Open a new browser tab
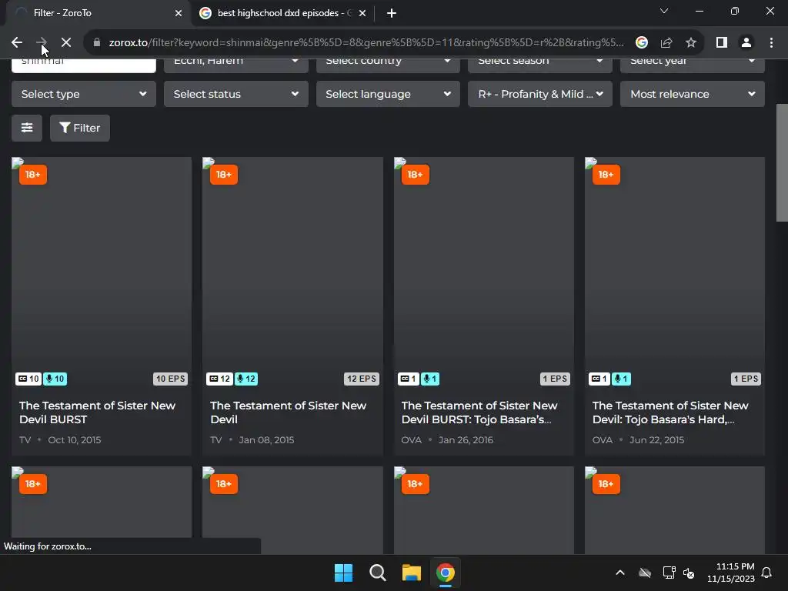This screenshot has width=788, height=591. [x=392, y=13]
